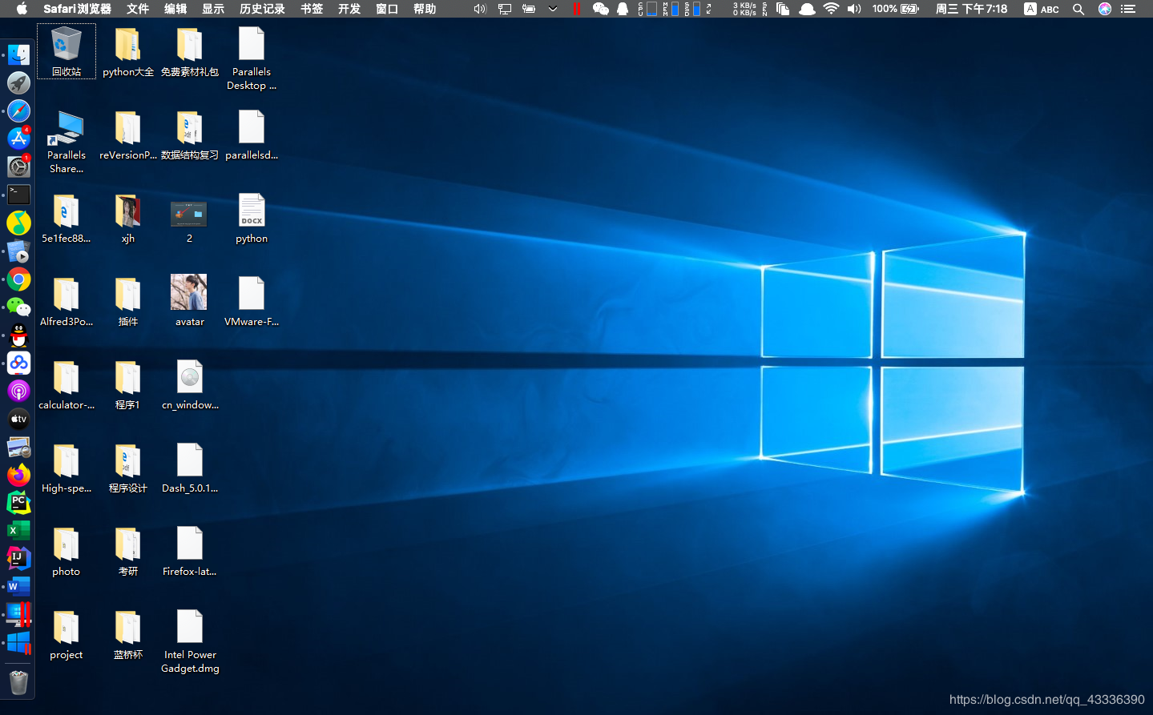
Task: Select the cn_window... disc image
Action: [x=190, y=384]
